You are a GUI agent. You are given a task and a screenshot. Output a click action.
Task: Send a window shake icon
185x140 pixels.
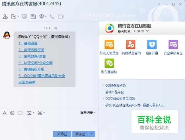pyautogui.click(x=20, y=113)
